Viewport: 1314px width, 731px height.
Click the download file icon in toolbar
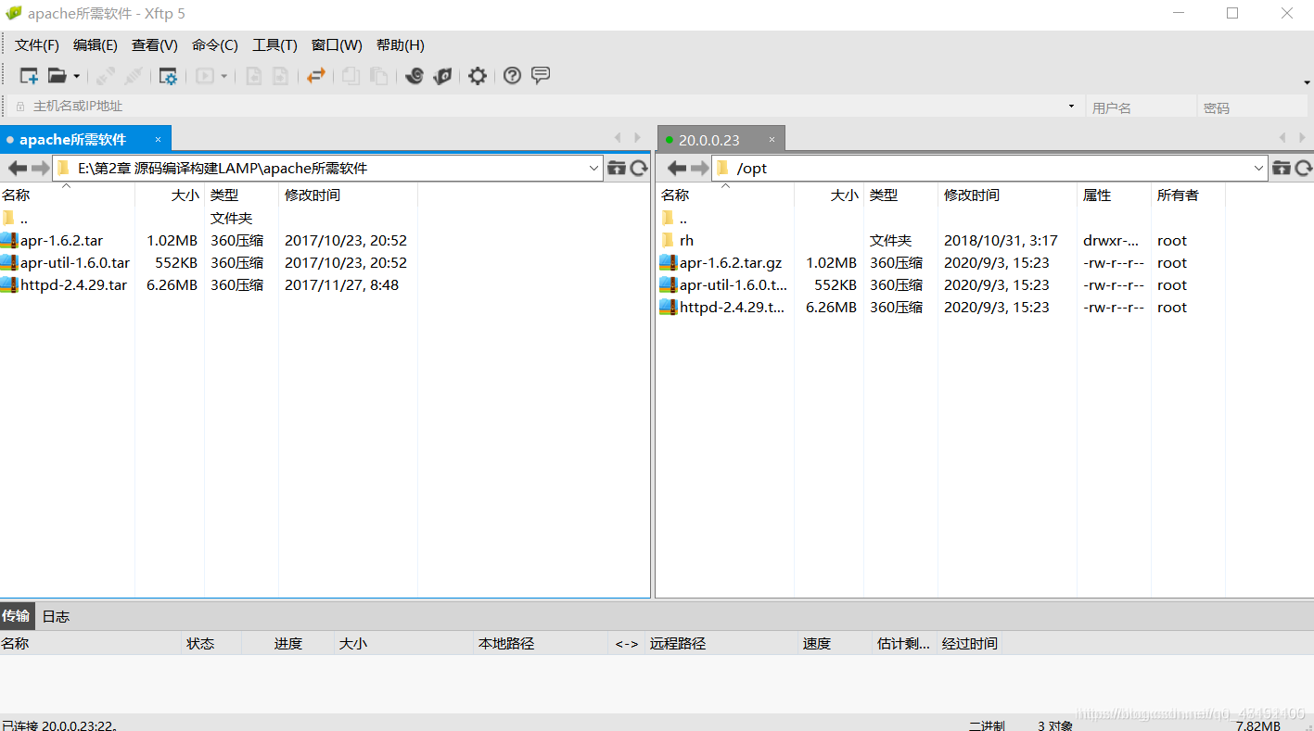(253, 76)
